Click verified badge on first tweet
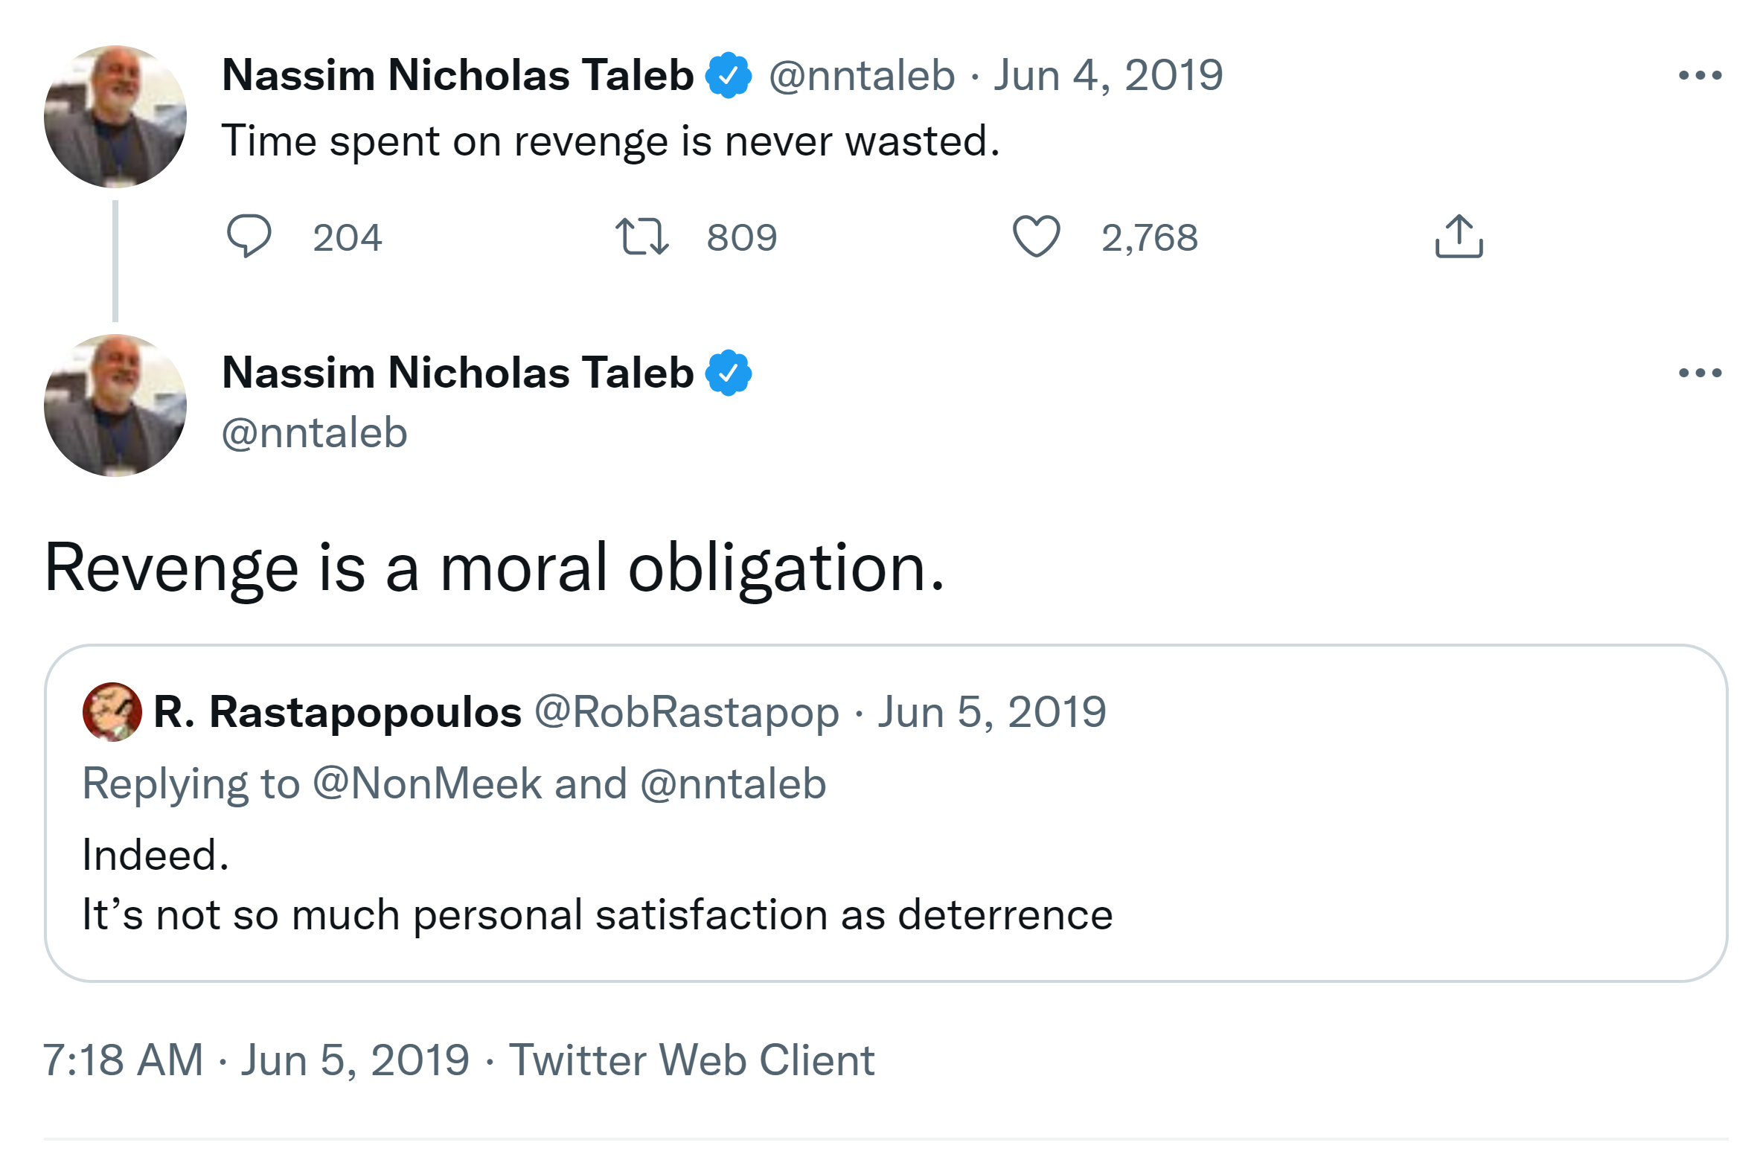1760x1160 pixels. pos(729,75)
